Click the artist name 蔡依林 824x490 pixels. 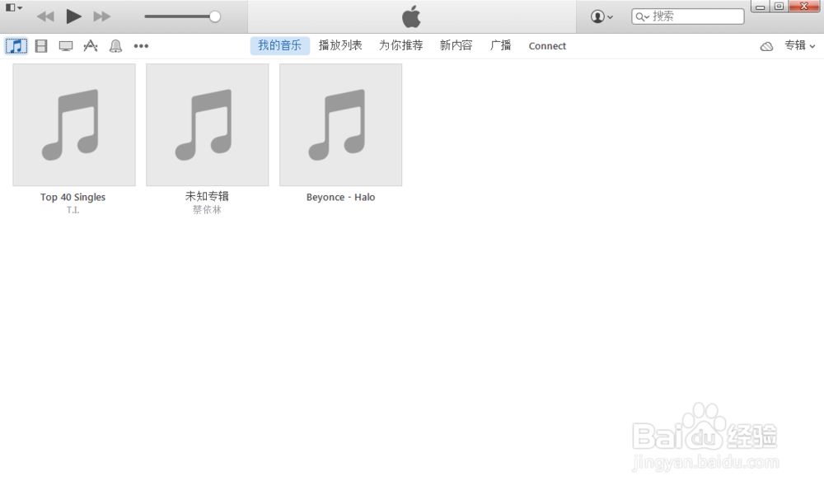[x=207, y=209]
